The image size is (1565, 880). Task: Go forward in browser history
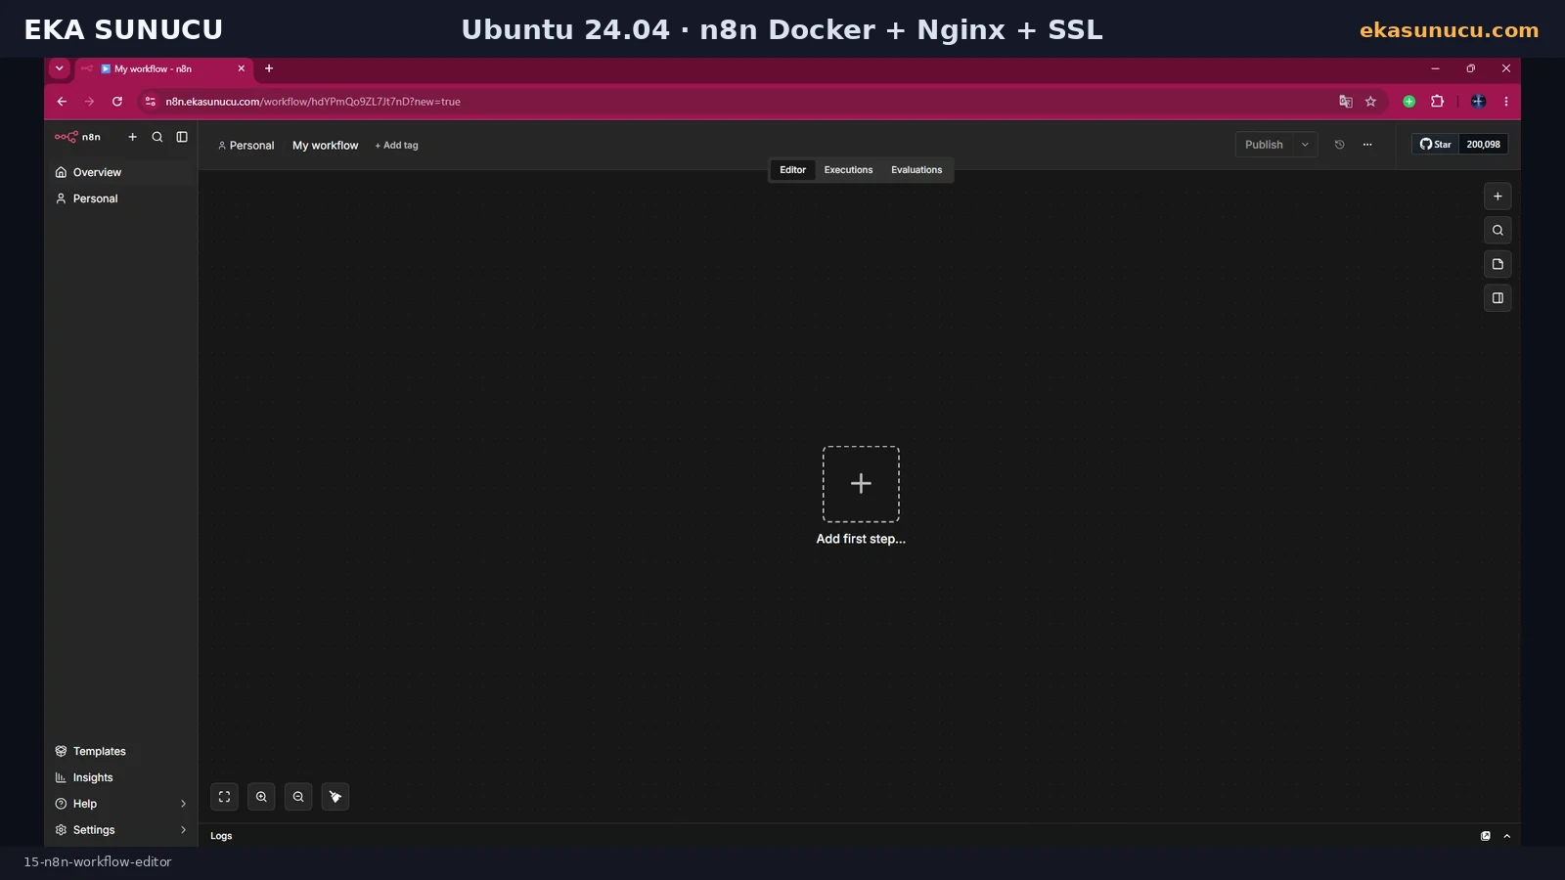(x=89, y=102)
